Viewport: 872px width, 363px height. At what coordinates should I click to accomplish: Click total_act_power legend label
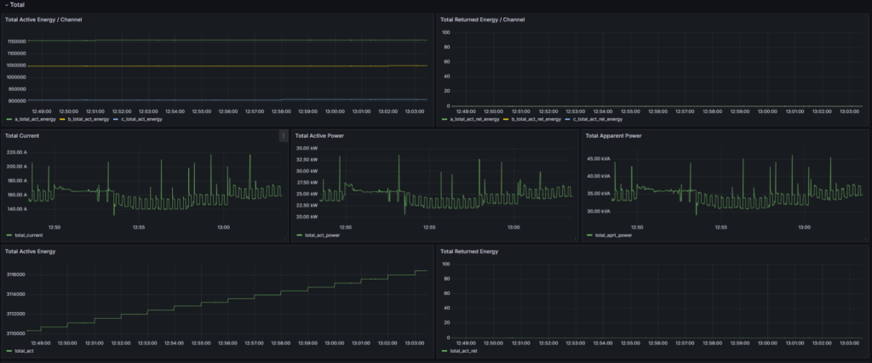point(323,235)
